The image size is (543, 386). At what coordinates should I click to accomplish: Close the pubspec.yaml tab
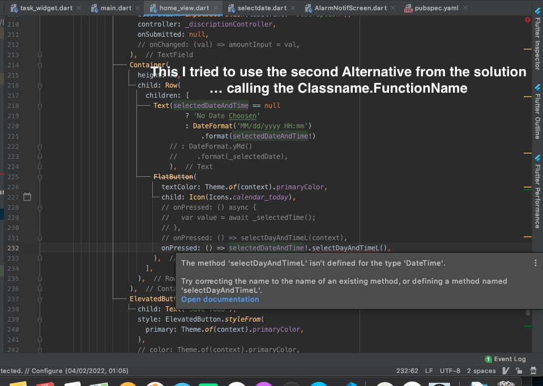click(465, 8)
